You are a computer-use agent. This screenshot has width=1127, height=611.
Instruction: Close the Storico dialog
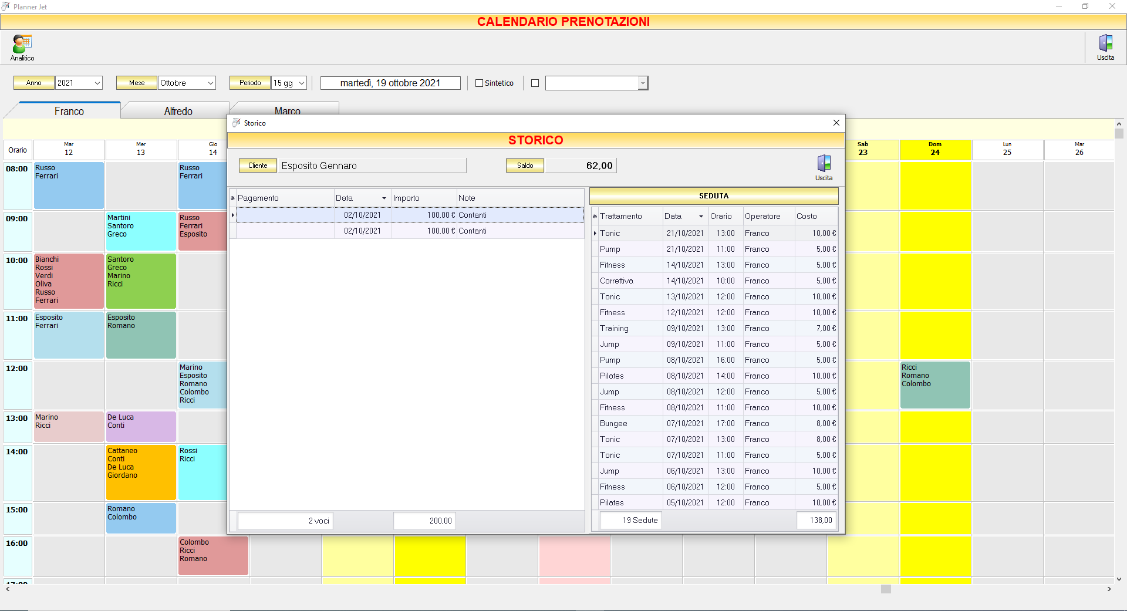point(836,123)
